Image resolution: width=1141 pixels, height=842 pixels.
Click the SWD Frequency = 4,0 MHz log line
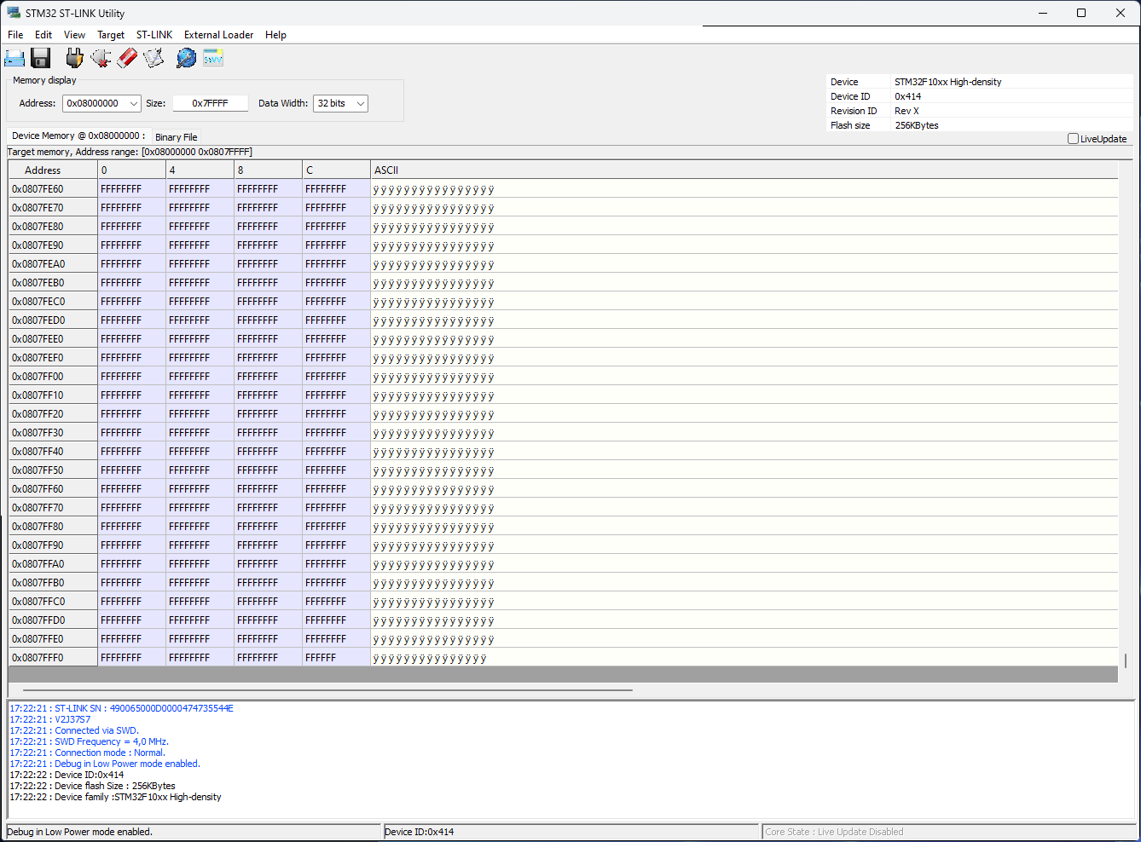pyautogui.click(x=90, y=741)
